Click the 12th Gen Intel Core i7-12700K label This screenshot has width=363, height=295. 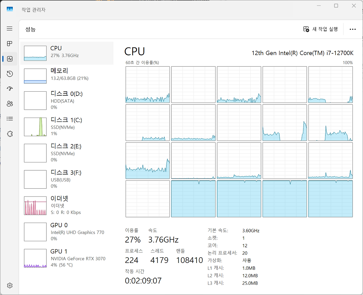click(303, 53)
